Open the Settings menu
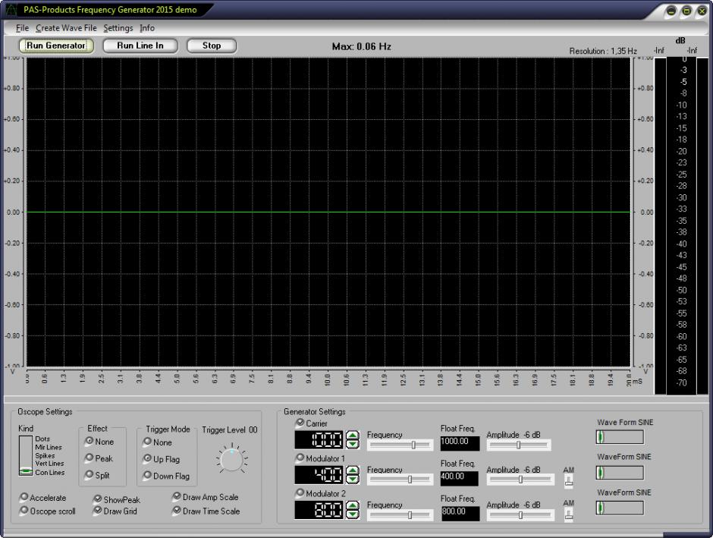 point(118,28)
